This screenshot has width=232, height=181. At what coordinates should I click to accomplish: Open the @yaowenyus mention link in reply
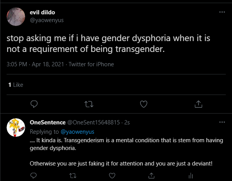tap(77, 132)
